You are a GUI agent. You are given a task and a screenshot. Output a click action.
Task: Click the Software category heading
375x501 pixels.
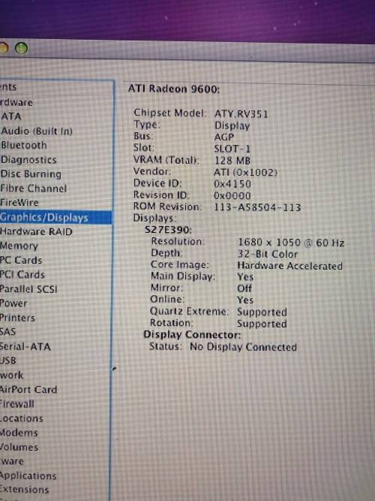(12, 461)
